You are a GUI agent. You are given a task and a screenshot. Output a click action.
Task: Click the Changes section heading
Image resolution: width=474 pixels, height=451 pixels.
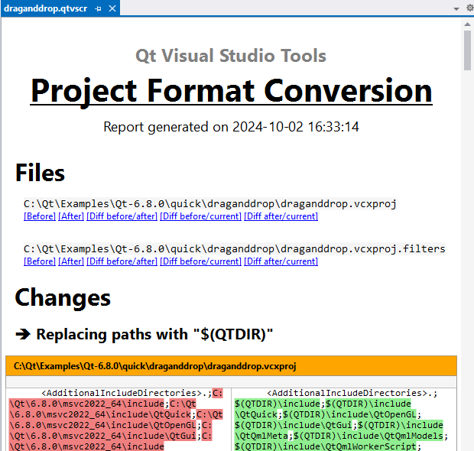63,298
